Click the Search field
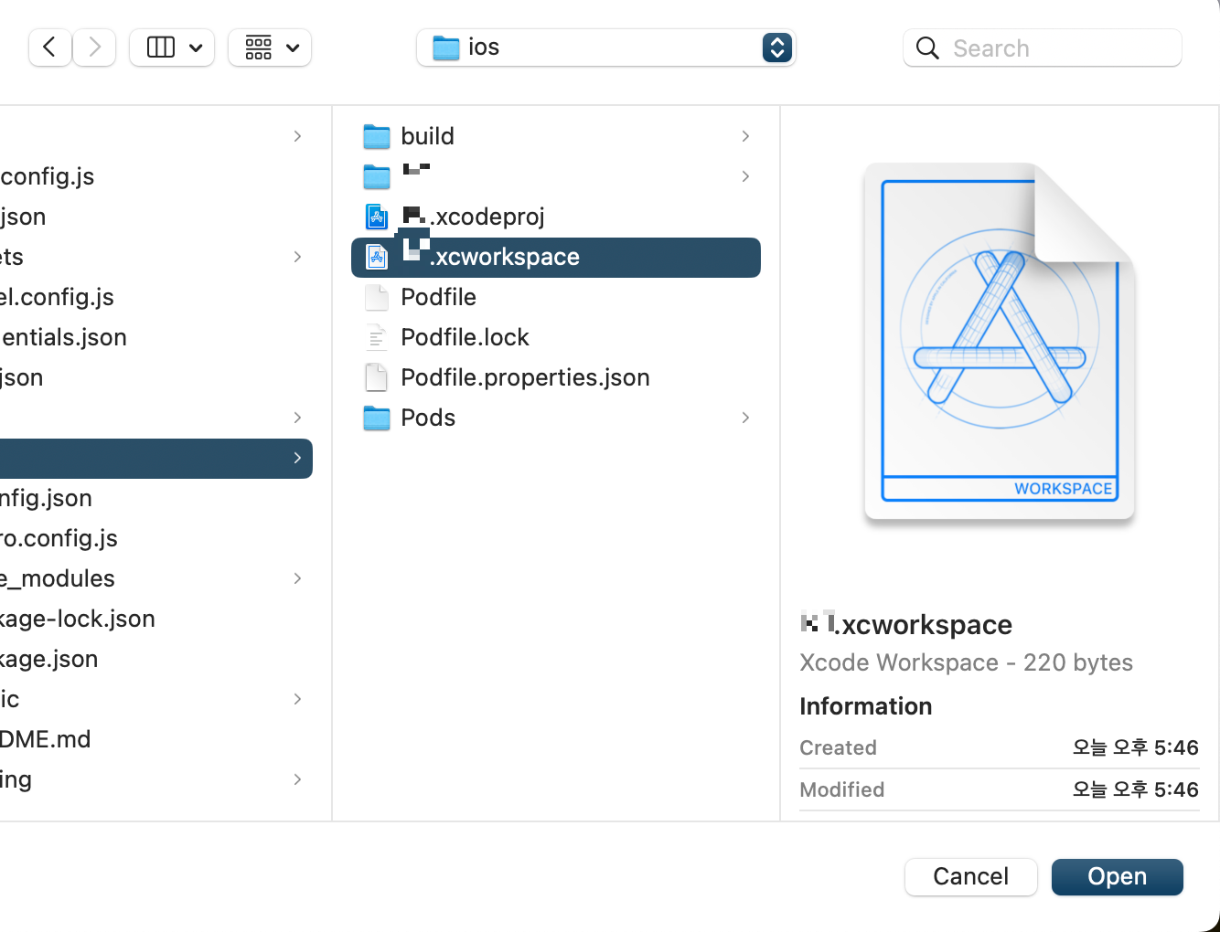1220x932 pixels. (1043, 48)
